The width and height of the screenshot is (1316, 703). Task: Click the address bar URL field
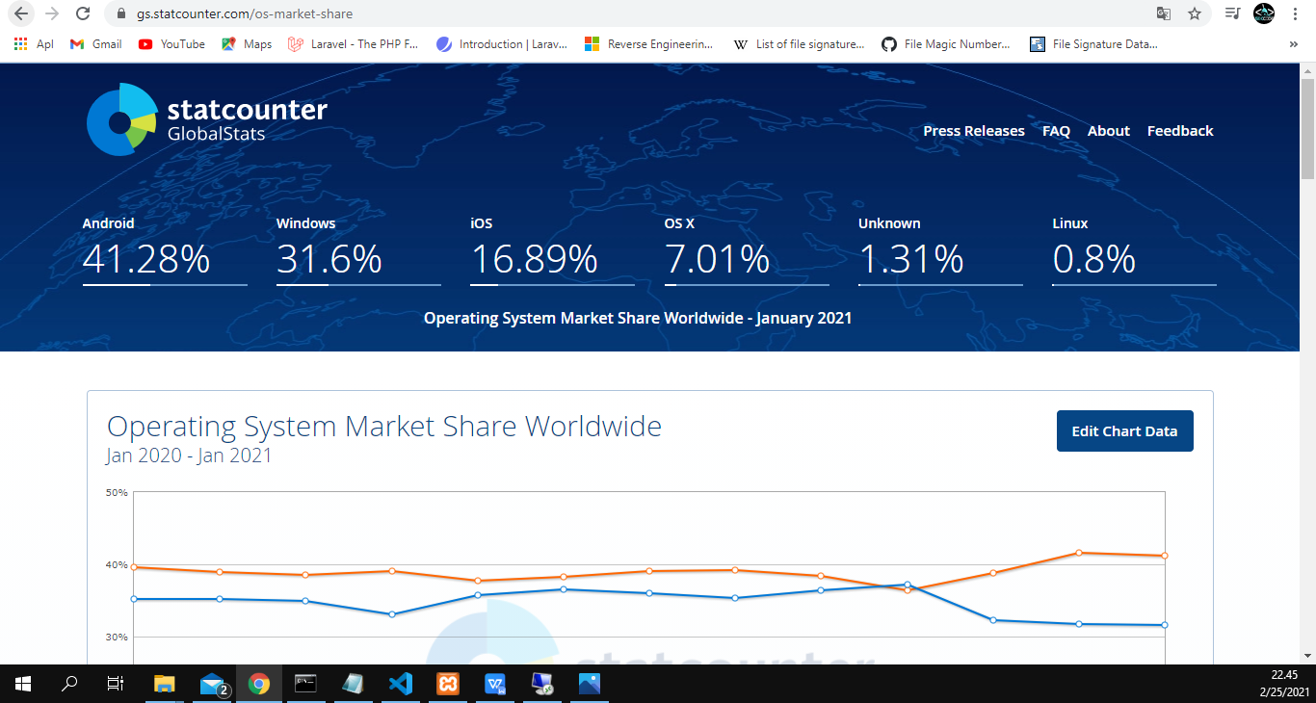tap(636, 13)
